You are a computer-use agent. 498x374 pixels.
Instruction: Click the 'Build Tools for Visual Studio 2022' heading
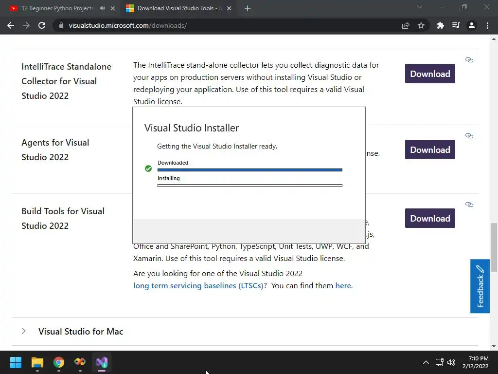(x=63, y=219)
